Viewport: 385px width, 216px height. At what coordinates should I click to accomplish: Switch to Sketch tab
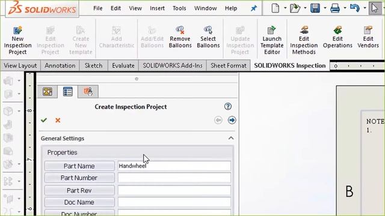point(93,65)
